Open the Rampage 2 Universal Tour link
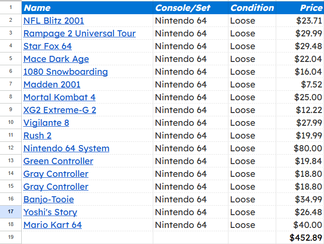The image size is (324, 244). 79,34
